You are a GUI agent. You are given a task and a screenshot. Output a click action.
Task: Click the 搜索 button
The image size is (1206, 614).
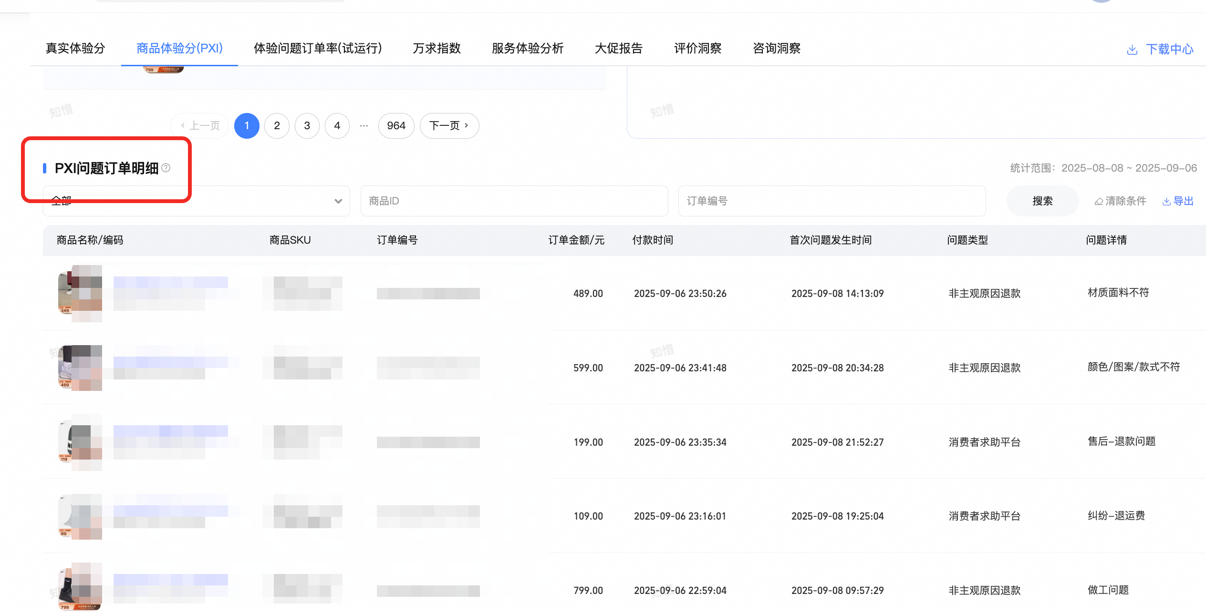point(1042,201)
